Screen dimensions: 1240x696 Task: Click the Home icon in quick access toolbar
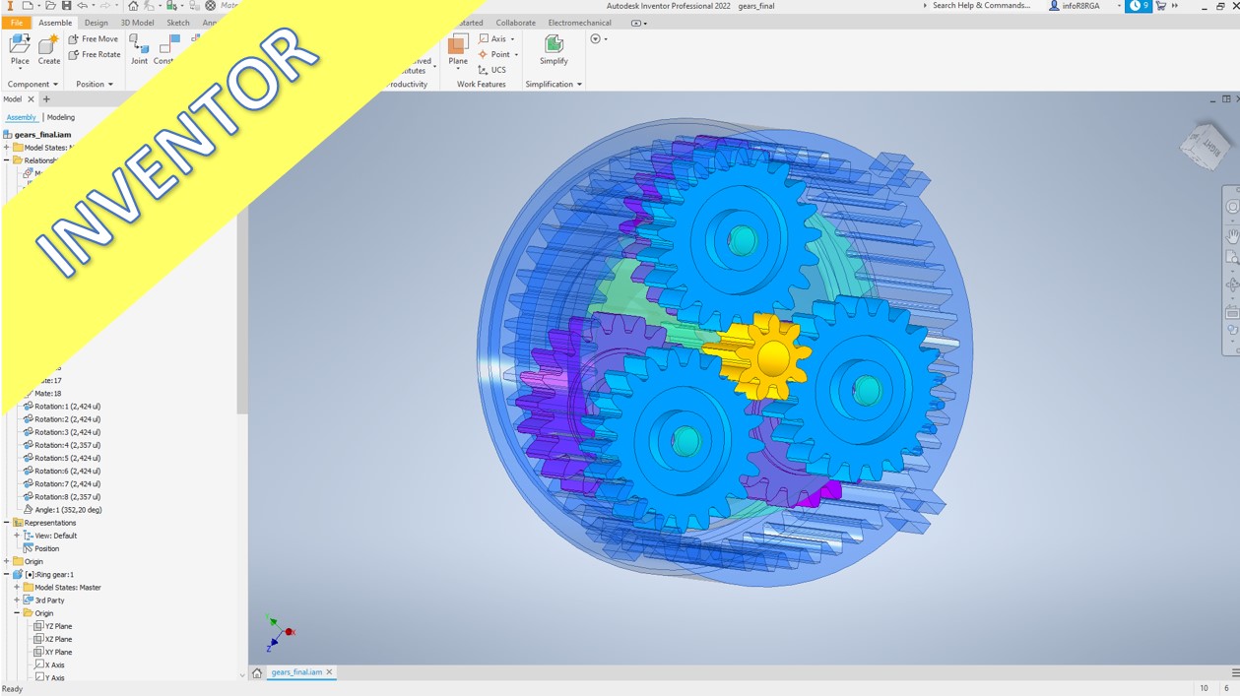(x=133, y=6)
